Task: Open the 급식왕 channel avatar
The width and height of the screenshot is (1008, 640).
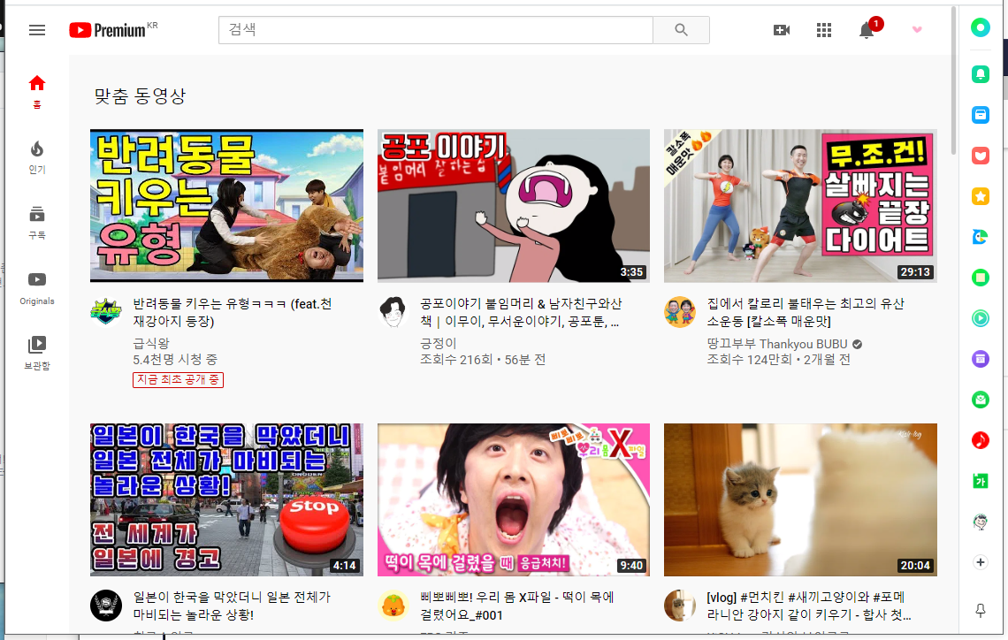Action: point(106,312)
